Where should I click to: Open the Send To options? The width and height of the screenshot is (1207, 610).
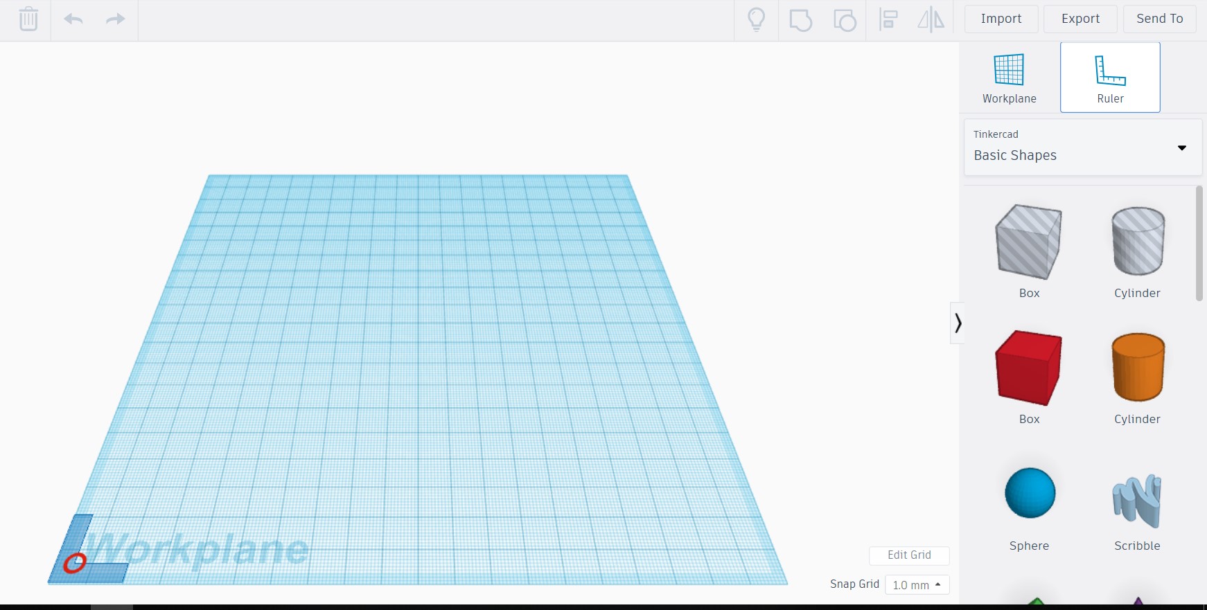pos(1160,19)
